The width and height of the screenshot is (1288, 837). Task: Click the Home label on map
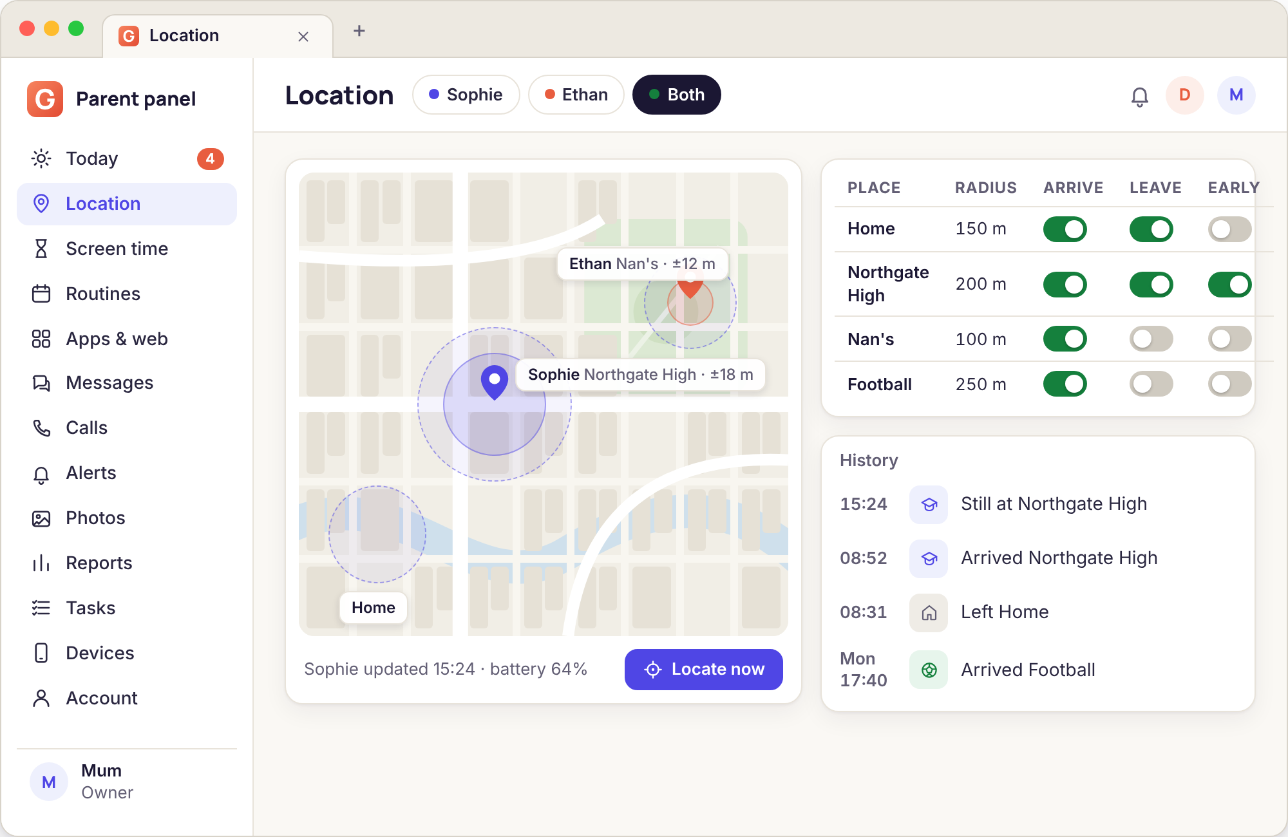click(374, 608)
